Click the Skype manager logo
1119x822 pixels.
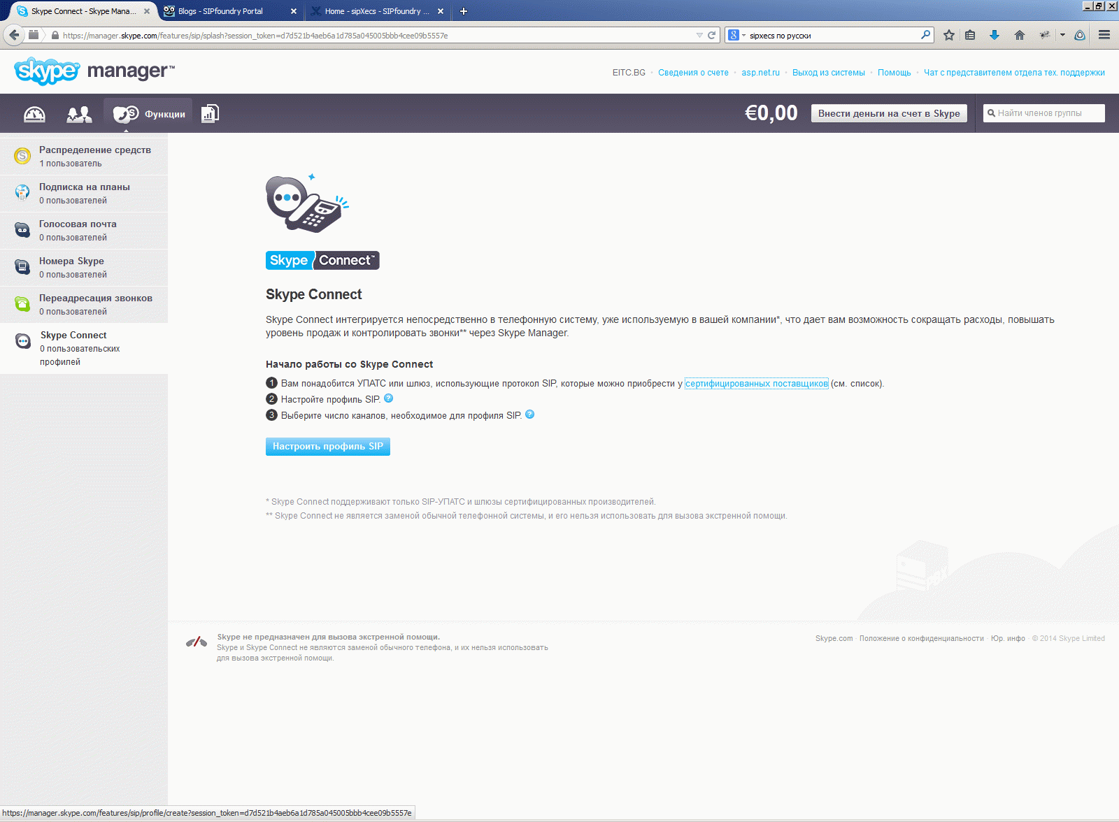[94, 71]
